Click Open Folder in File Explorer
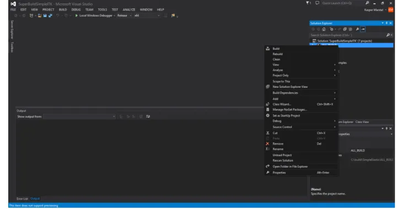Image resolution: width=397 pixels, height=209 pixels. click(x=290, y=167)
